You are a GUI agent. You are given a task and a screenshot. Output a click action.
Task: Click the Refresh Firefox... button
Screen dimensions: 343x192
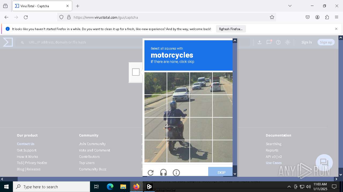tap(231, 29)
